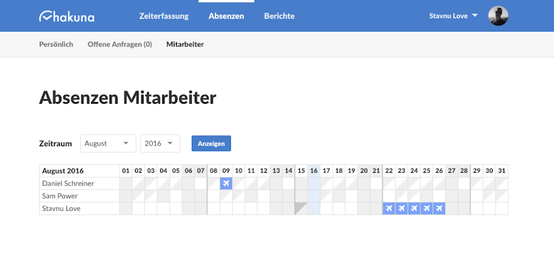Open the August month dropdown

pyautogui.click(x=108, y=143)
